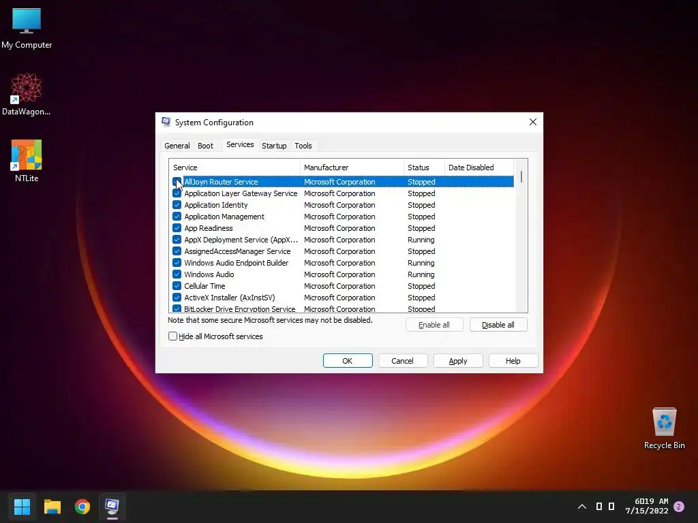The image size is (698, 523).
Task: Switch to the General tab
Action: point(177,146)
